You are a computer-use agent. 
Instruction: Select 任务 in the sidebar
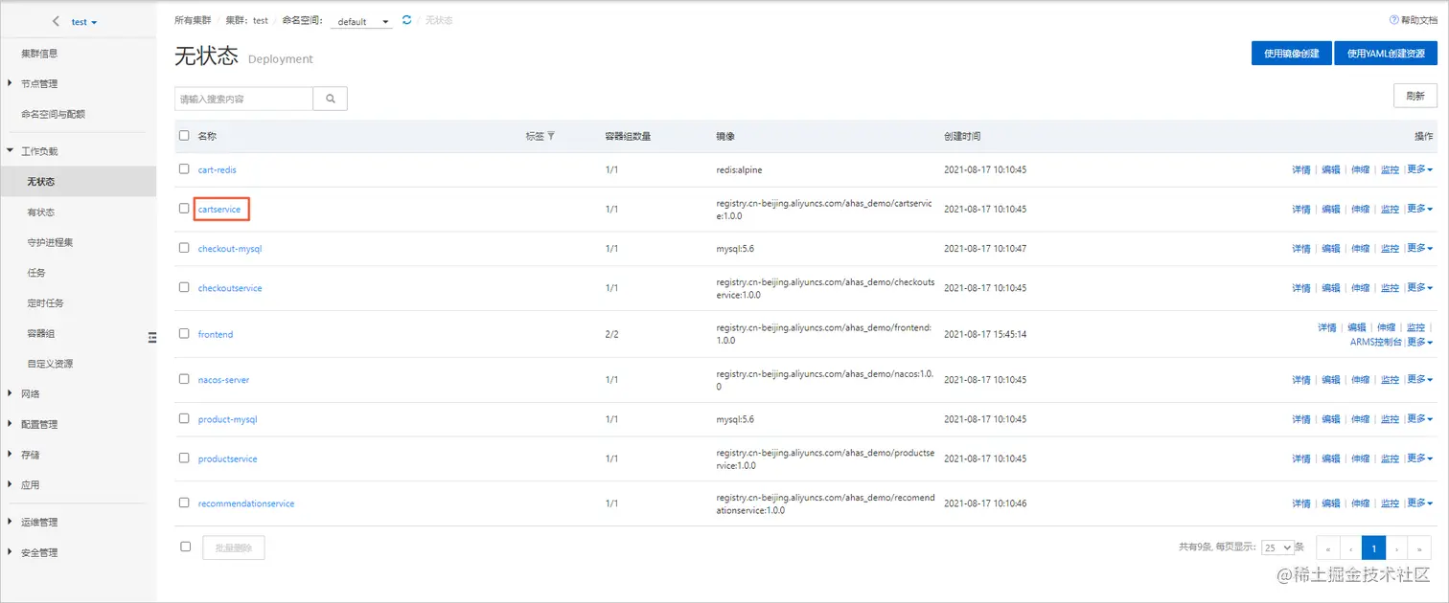point(36,273)
